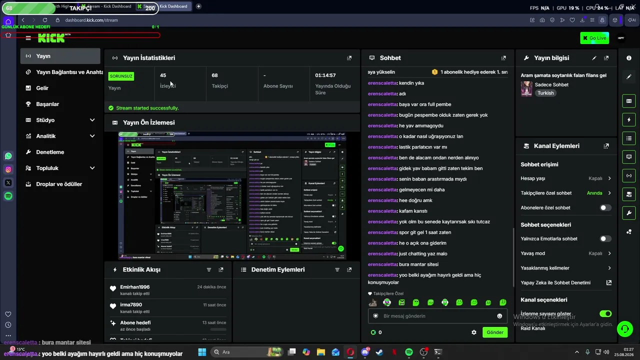
Task: Go back using the browser back arrow
Action: pos(23,20)
